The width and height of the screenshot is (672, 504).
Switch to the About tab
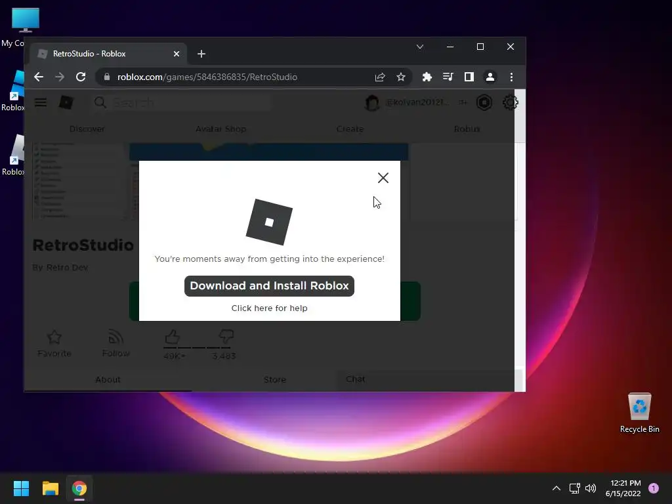(108, 380)
